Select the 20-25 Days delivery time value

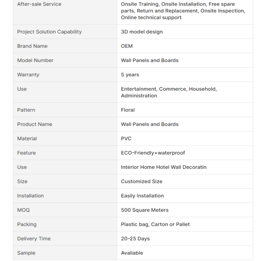(135, 239)
